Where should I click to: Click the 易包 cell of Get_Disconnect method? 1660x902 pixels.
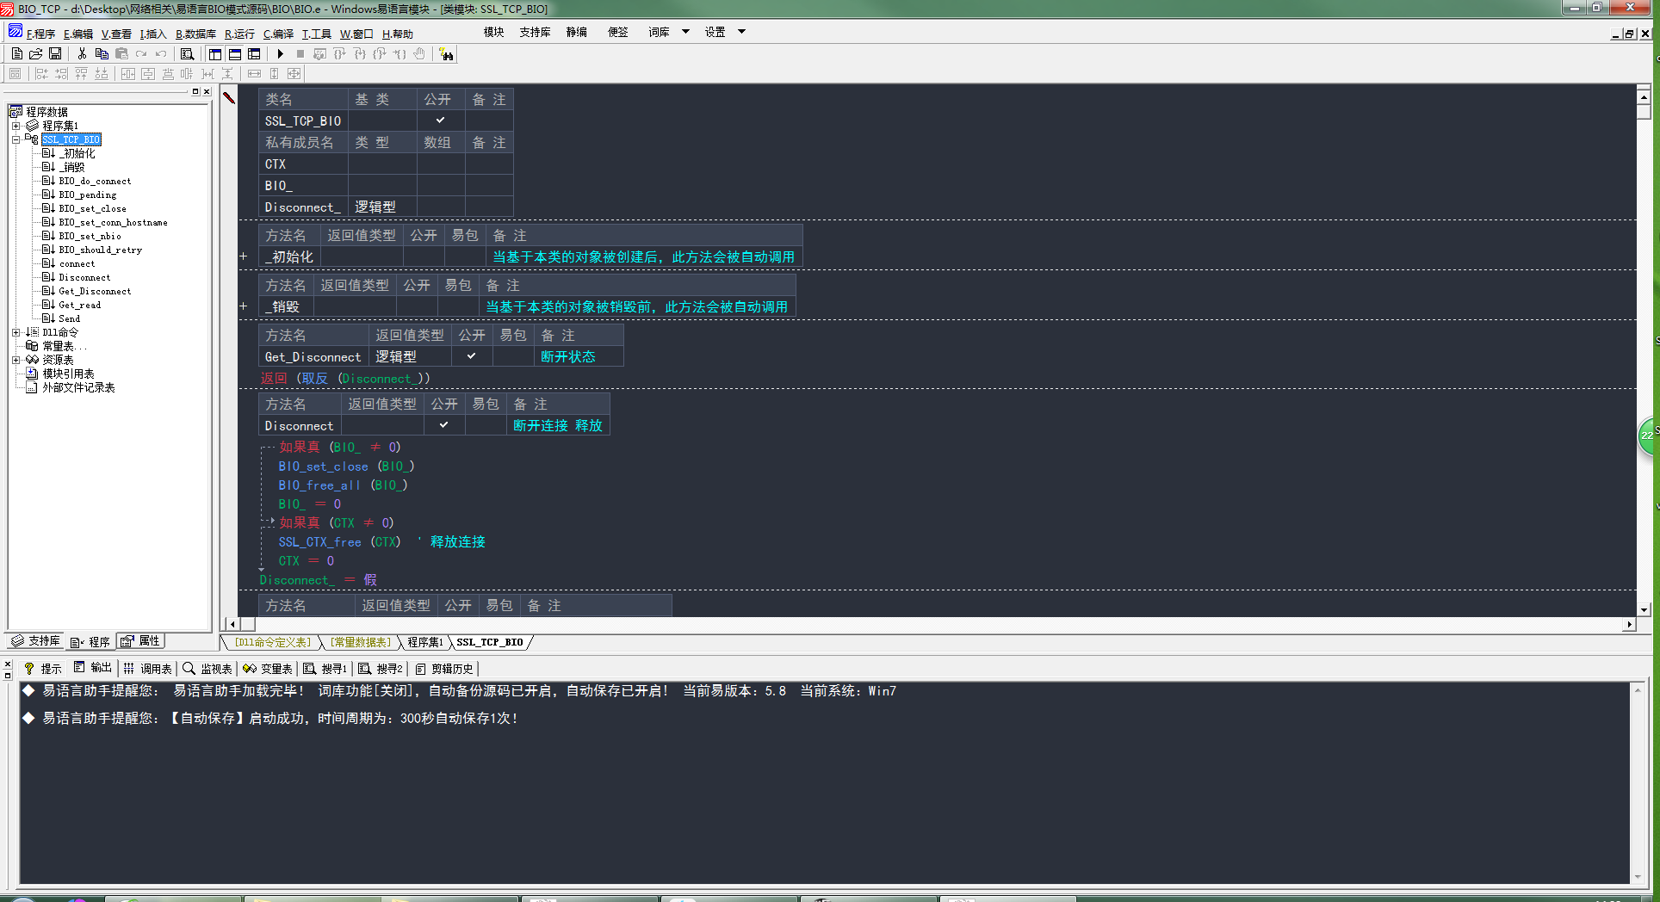(x=513, y=356)
